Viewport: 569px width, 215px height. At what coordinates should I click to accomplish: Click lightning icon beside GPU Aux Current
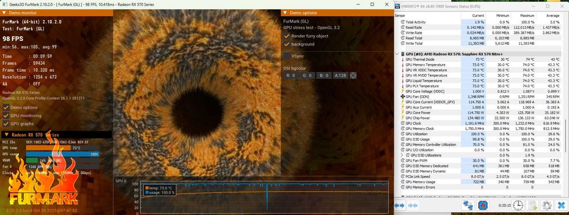coord(402,108)
